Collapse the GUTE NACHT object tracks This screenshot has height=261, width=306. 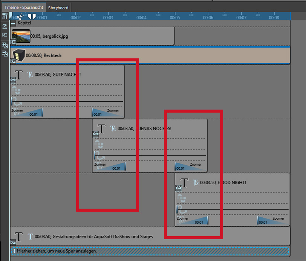tap(13, 80)
